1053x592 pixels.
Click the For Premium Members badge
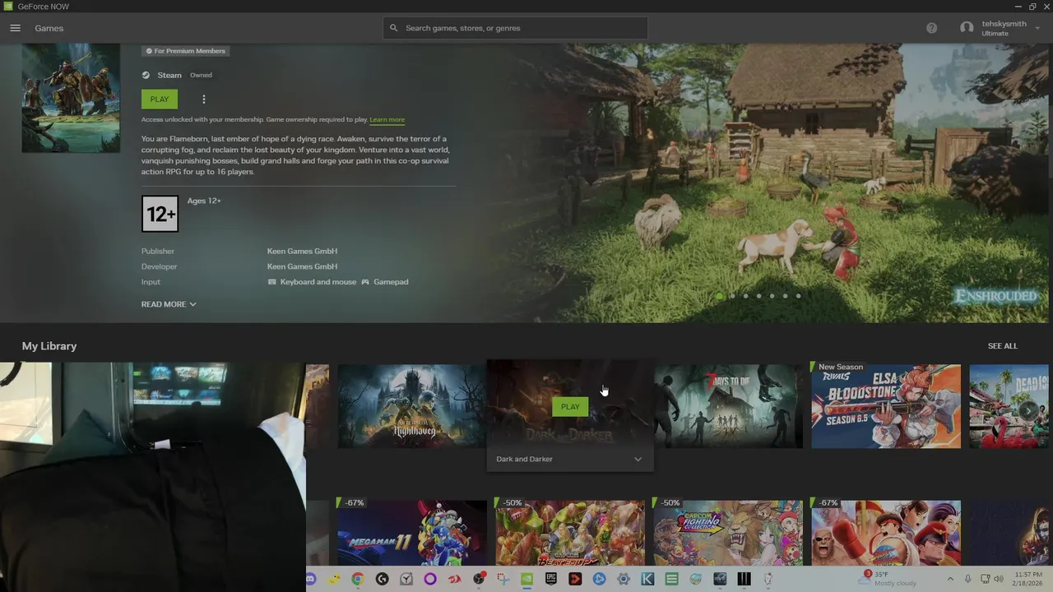185,51
